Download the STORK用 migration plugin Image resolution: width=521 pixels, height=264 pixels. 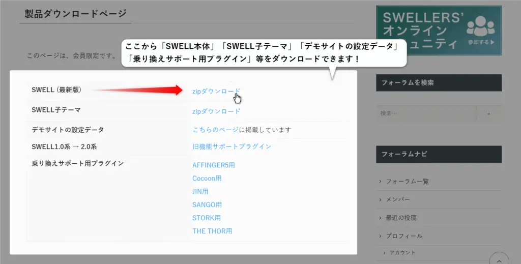(x=207, y=218)
